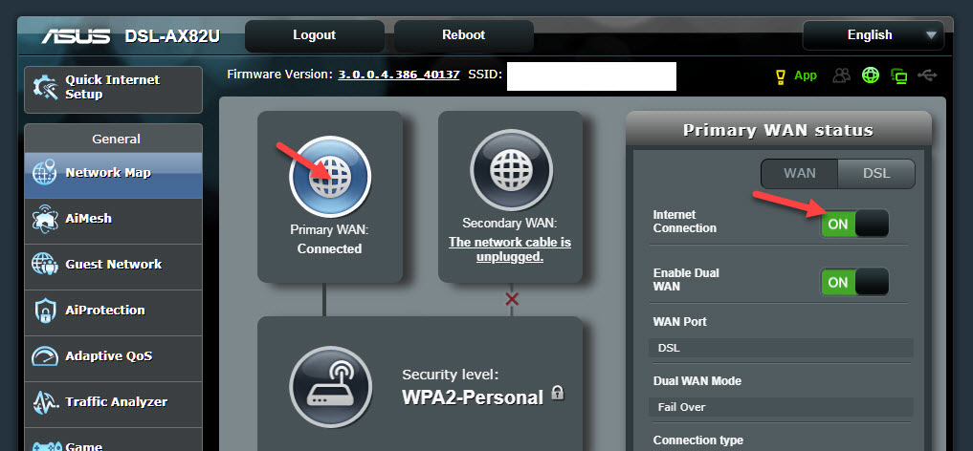Click the Primary WAN globe icon
Viewport: 973px width, 451px height.
point(330,177)
